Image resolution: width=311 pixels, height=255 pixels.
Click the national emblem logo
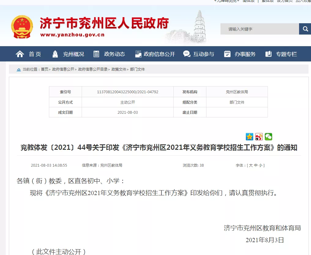[22, 27]
